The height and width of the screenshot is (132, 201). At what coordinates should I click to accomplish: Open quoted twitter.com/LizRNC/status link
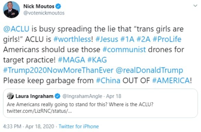click(x=39, y=111)
